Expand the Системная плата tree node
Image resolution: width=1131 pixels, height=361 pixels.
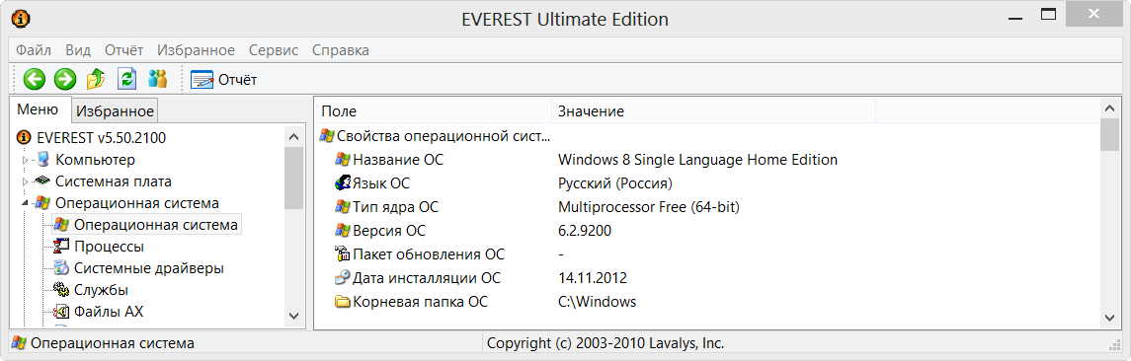click(26, 181)
